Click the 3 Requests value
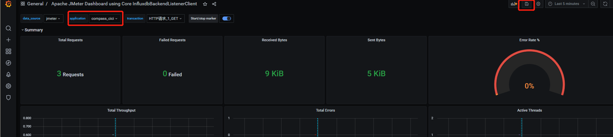613x137 pixels. click(70, 74)
